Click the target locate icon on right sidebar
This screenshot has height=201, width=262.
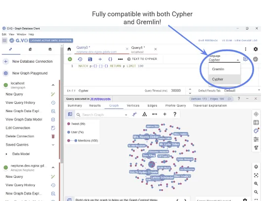(x=256, y=114)
